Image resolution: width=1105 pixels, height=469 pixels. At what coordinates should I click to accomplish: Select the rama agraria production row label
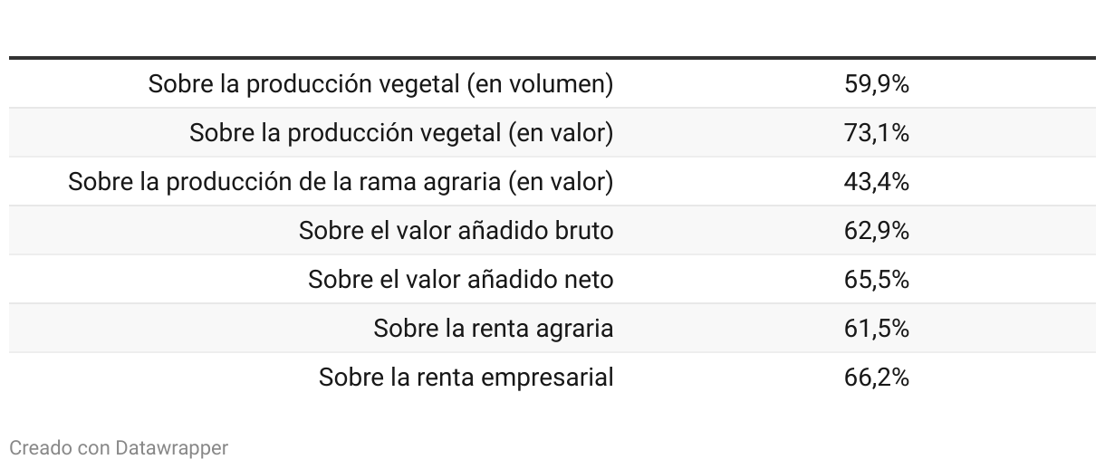click(341, 182)
